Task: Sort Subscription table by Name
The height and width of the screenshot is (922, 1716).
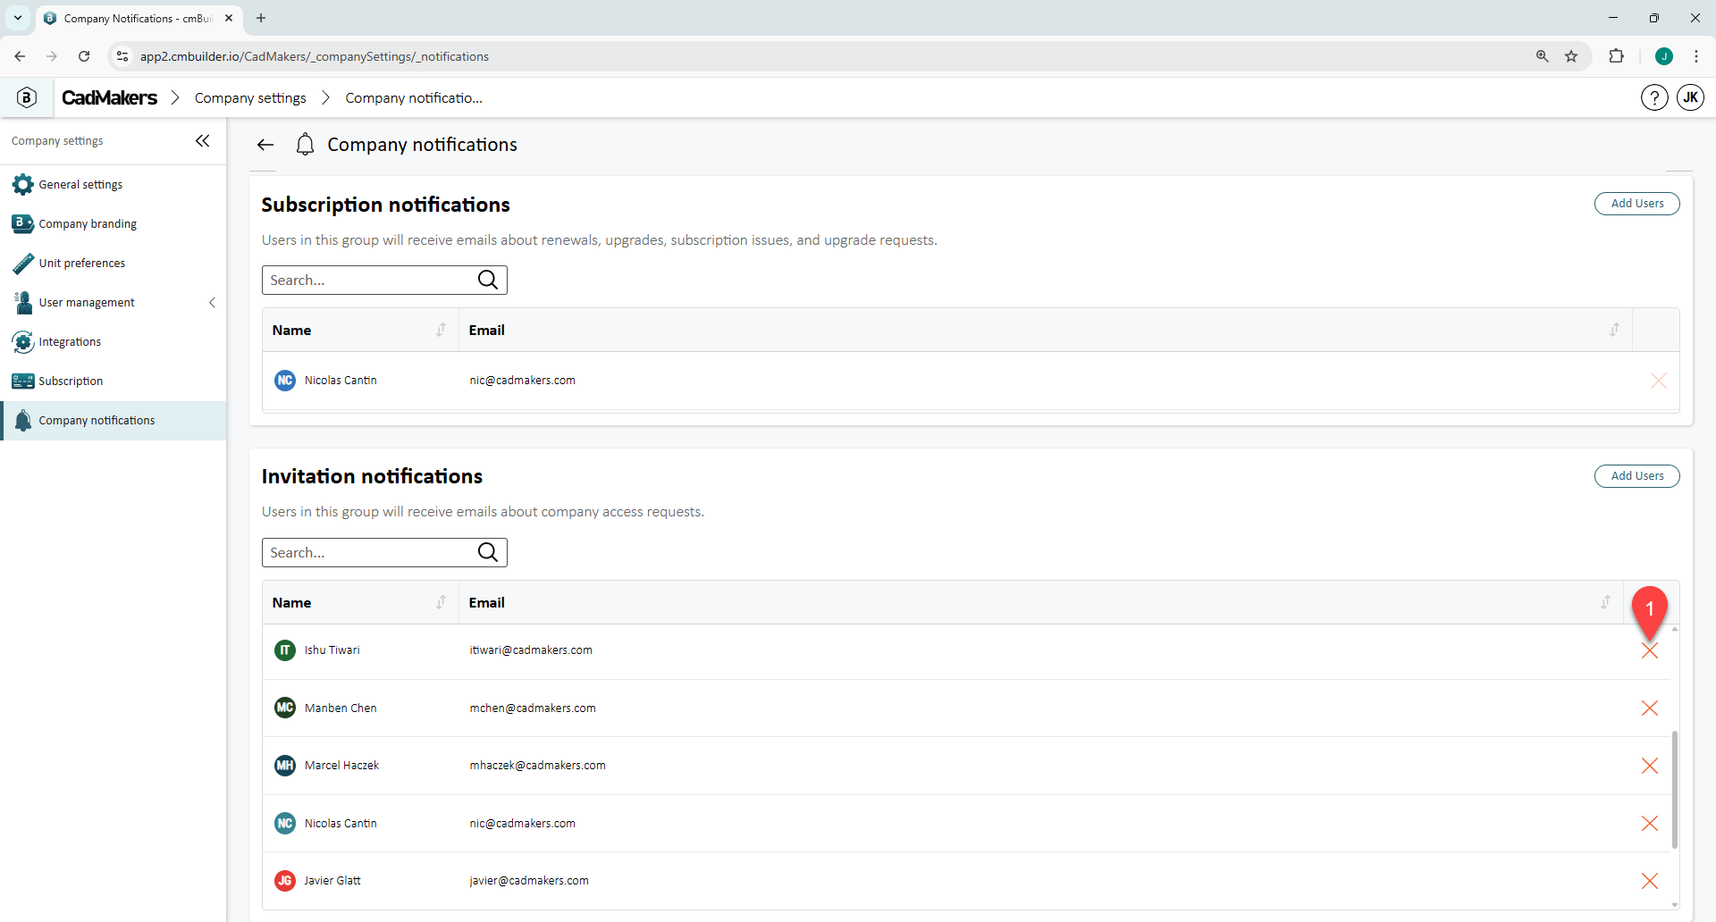Action: pyautogui.click(x=441, y=330)
